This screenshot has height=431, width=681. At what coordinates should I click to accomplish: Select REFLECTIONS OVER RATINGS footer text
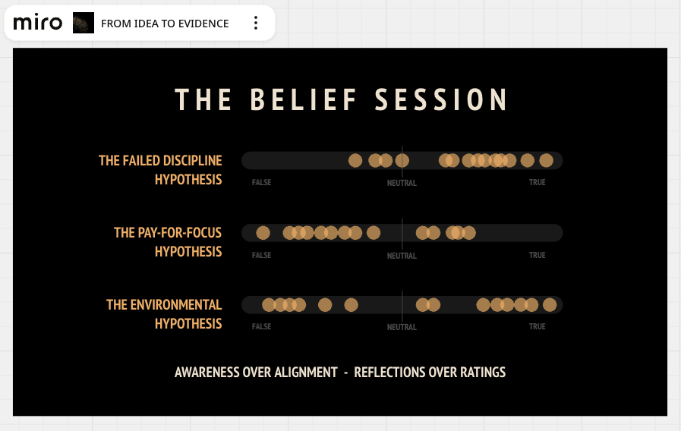(430, 373)
